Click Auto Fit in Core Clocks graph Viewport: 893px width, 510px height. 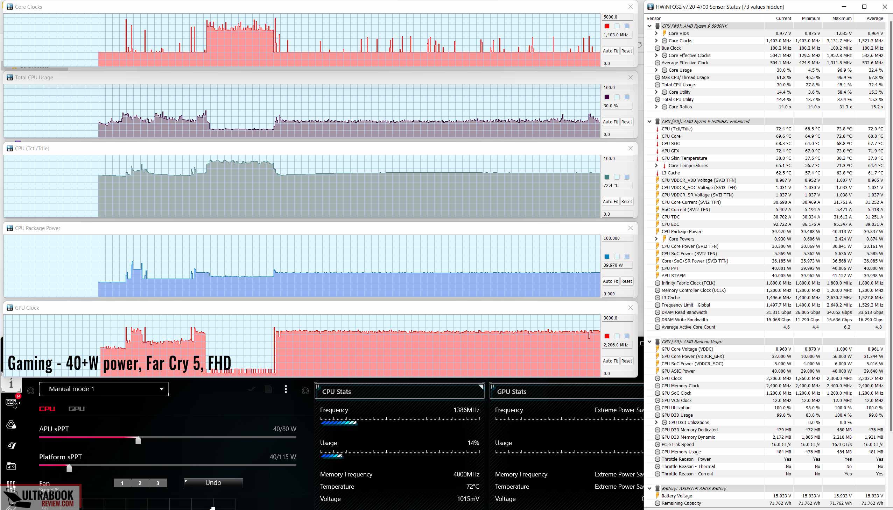(610, 51)
